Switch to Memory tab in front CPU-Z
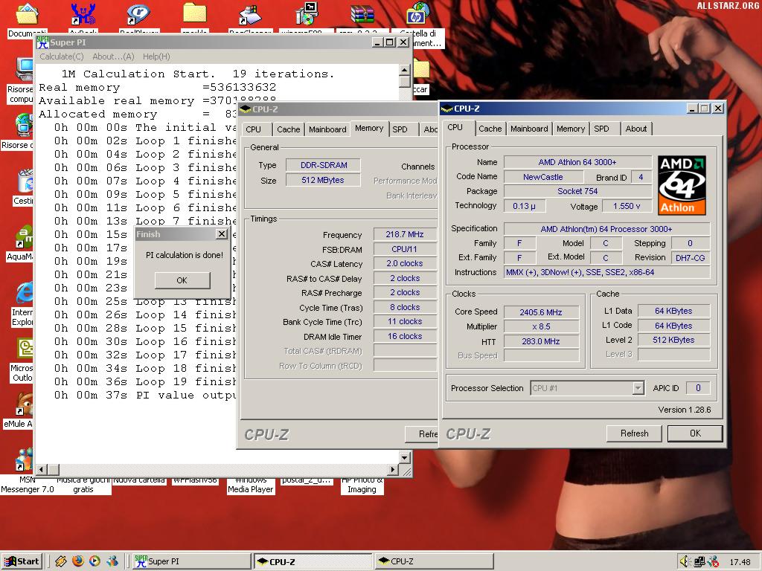 point(571,129)
